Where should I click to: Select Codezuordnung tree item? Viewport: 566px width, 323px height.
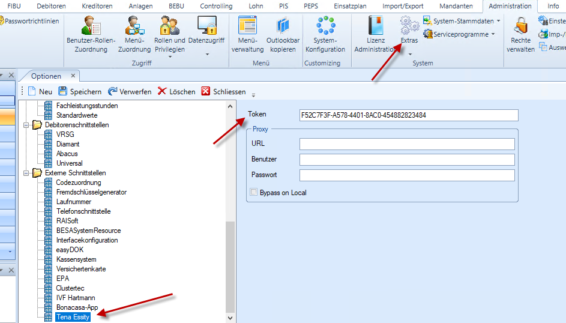(79, 183)
